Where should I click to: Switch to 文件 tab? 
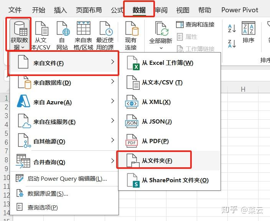click(x=15, y=10)
